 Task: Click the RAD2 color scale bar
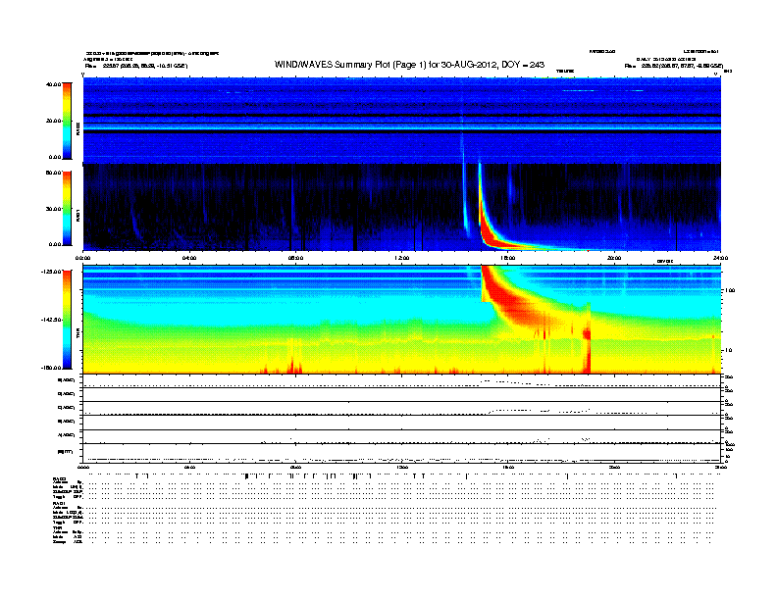click(67, 121)
